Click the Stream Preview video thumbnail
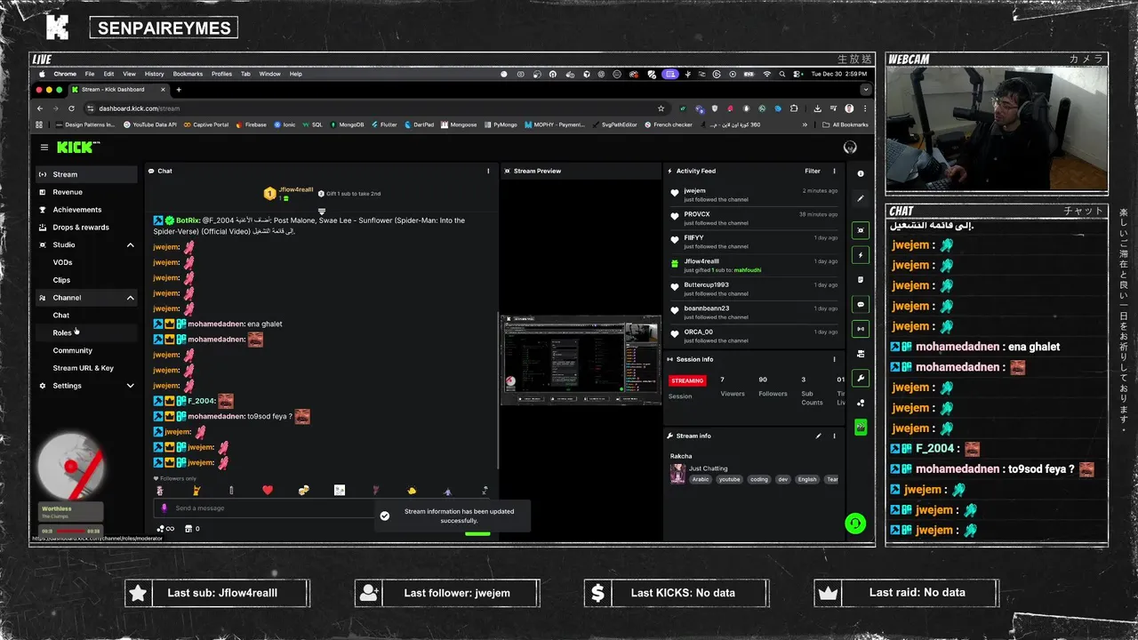The image size is (1138, 640). 581,359
